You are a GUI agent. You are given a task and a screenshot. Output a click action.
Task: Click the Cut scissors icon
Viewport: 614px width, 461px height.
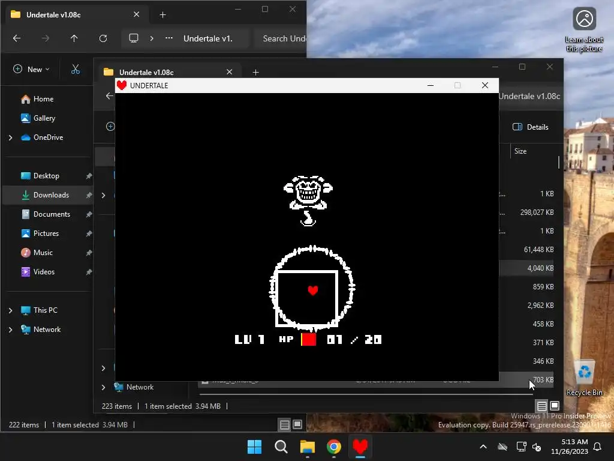pyautogui.click(x=76, y=70)
